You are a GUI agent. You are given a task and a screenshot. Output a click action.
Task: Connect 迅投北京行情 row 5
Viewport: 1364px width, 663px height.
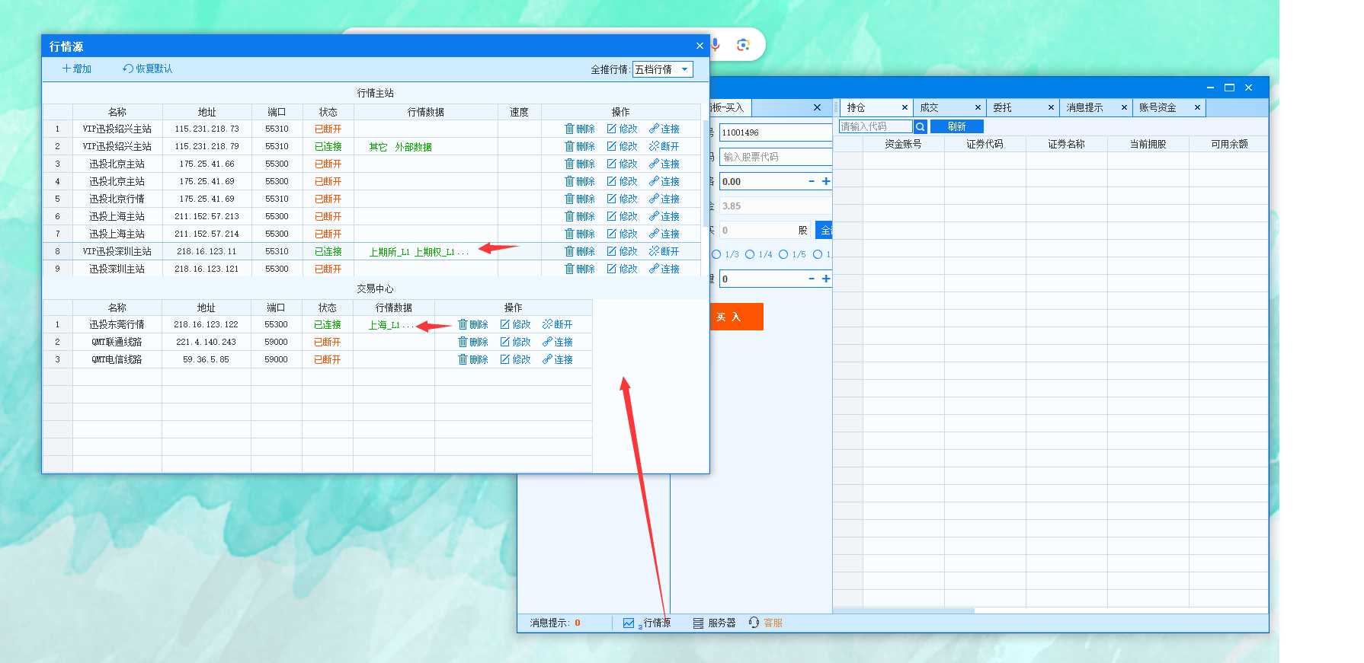[x=664, y=199]
